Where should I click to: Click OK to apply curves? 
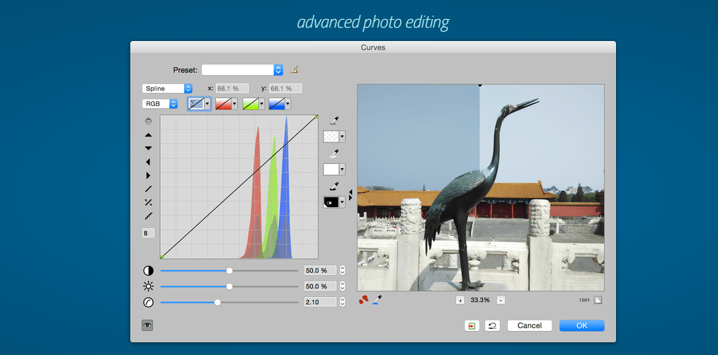point(581,325)
